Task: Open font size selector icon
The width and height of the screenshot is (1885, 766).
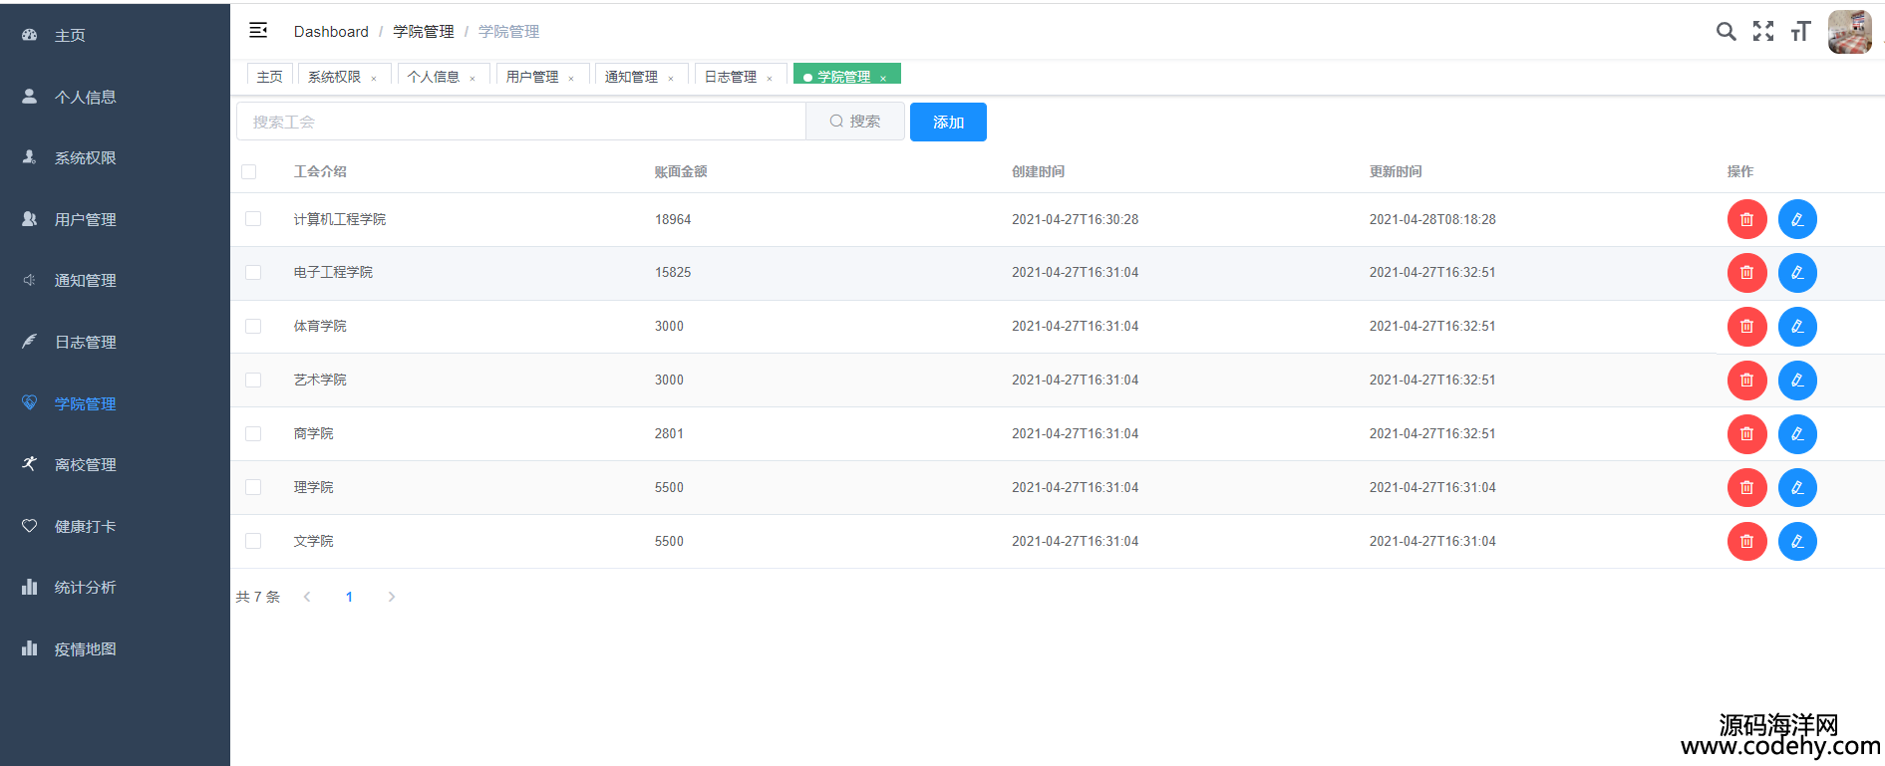Action: (1800, 32)
